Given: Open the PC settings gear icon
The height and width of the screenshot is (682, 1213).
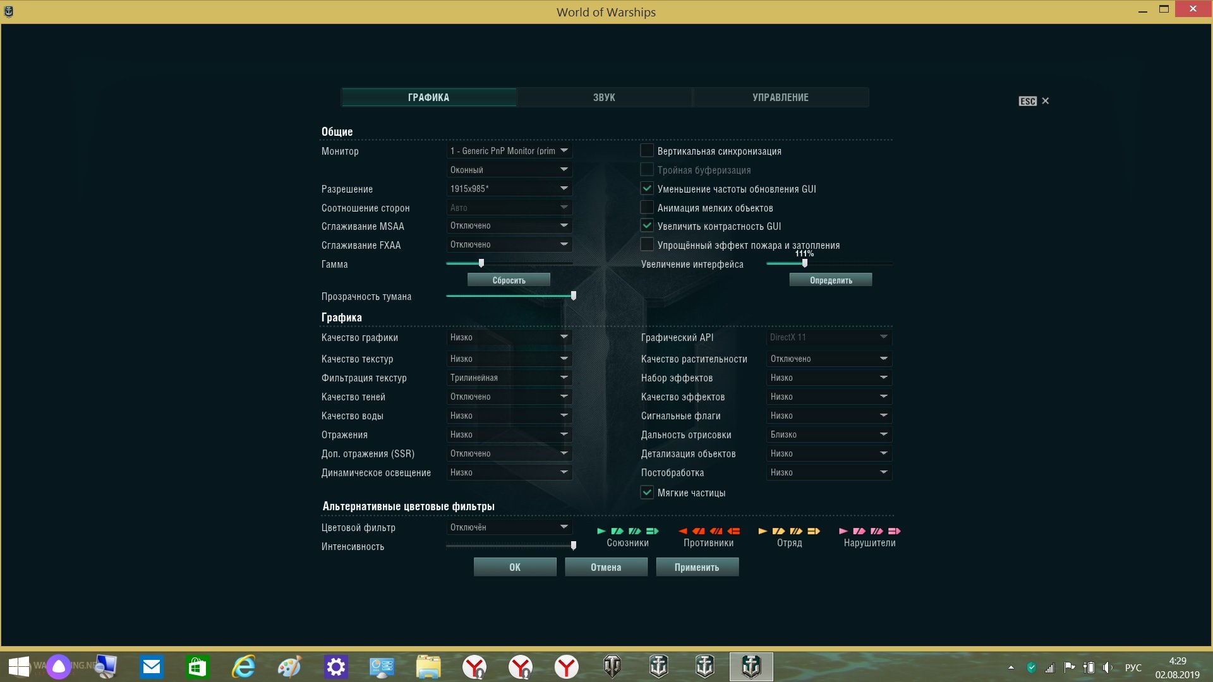Looking at the screenshot, I should 335,667.
